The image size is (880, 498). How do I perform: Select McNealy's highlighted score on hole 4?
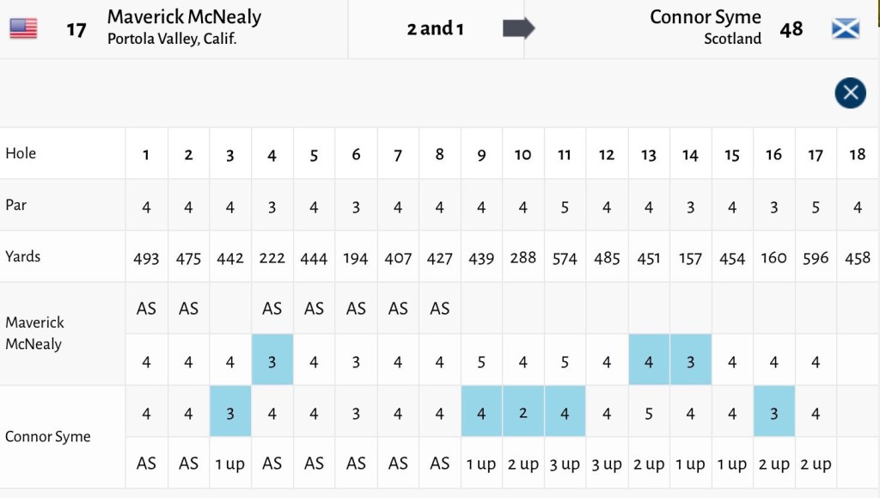tap(272, 362)
